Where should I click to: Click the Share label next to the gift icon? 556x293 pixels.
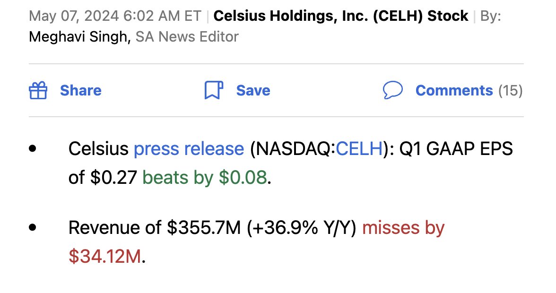click(x=80, y=90)
